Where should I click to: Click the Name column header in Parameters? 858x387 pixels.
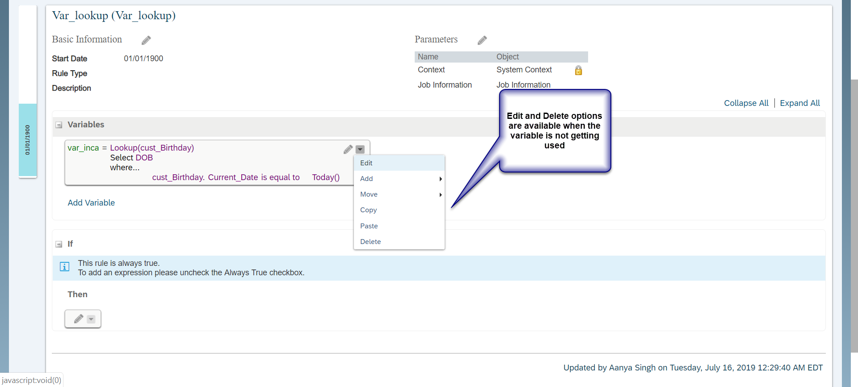tap(428, 57)
